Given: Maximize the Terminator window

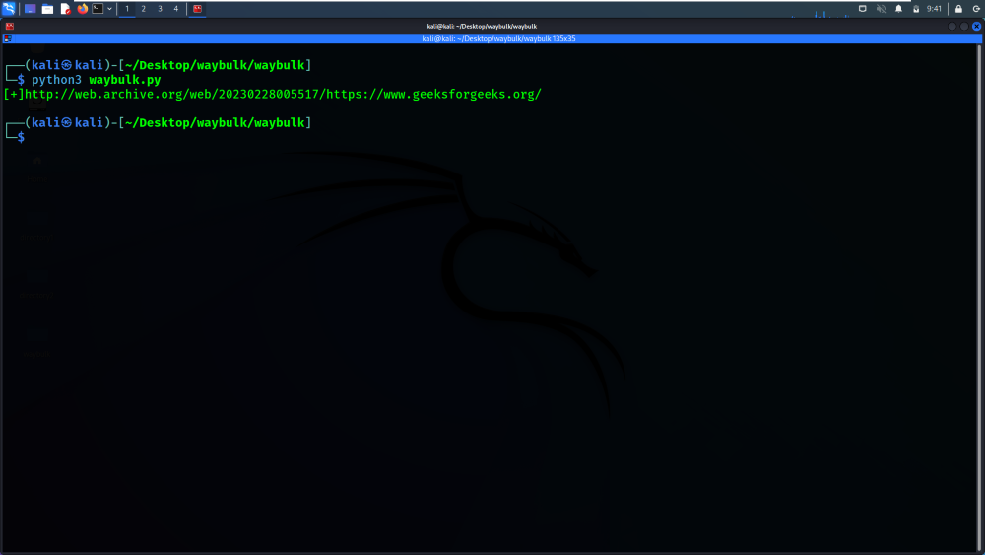Looking at the screenshot, I should (964, 26).
